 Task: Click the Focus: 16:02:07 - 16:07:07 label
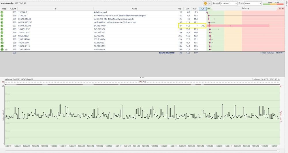pos(272,53)
